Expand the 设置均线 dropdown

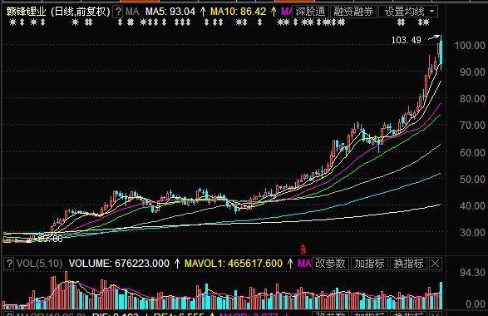point(408,12)
